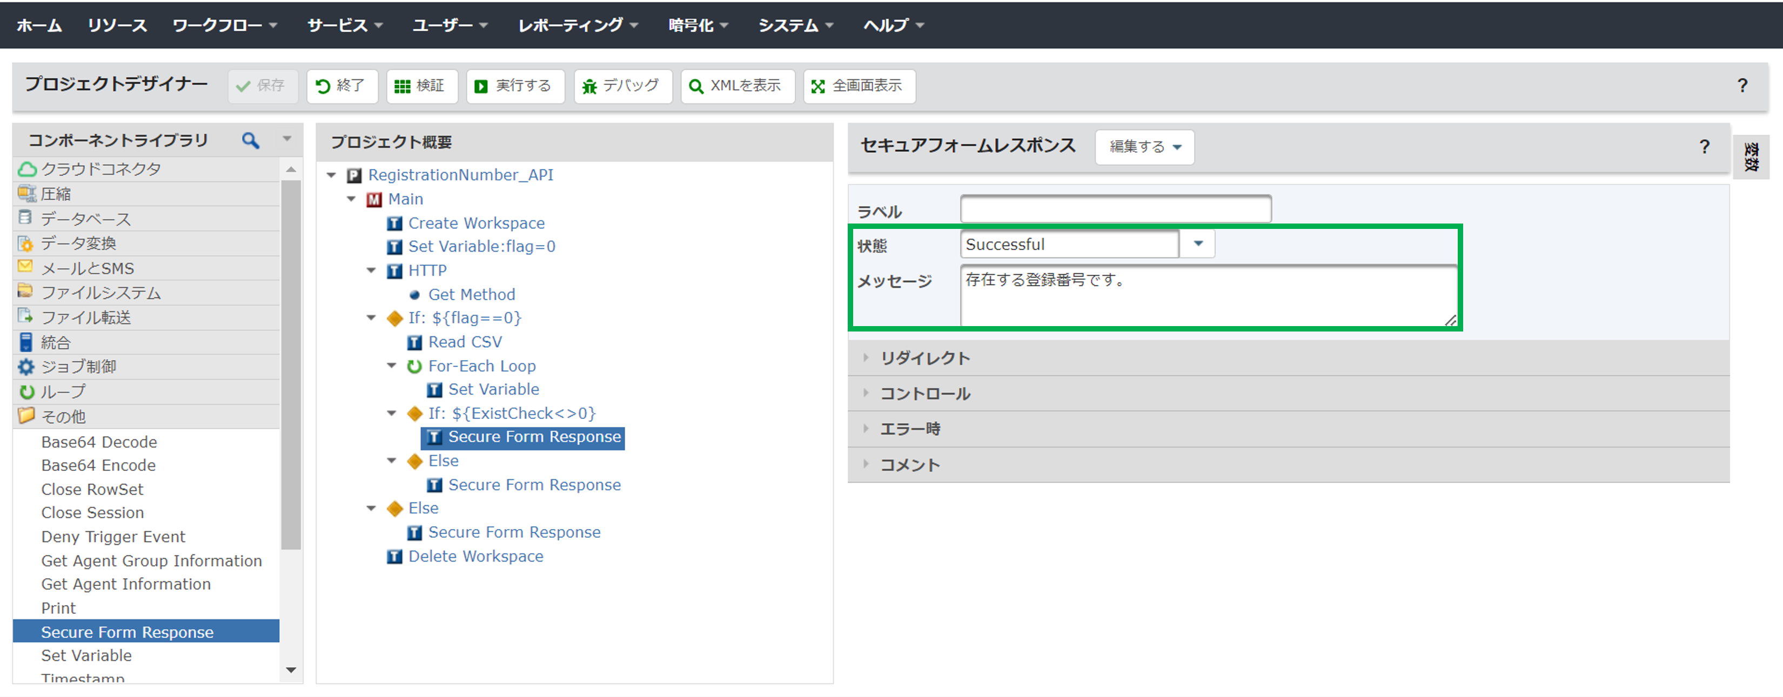Click the メッセージ text area
This screenshot has width=1783, height=697.
click(x=1209, y=295)
